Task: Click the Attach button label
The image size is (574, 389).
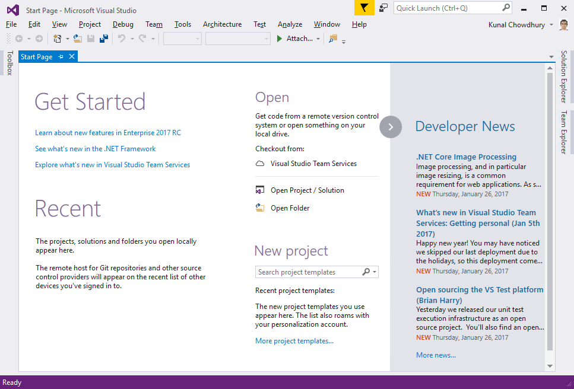Action: click(x=299, y=39)
